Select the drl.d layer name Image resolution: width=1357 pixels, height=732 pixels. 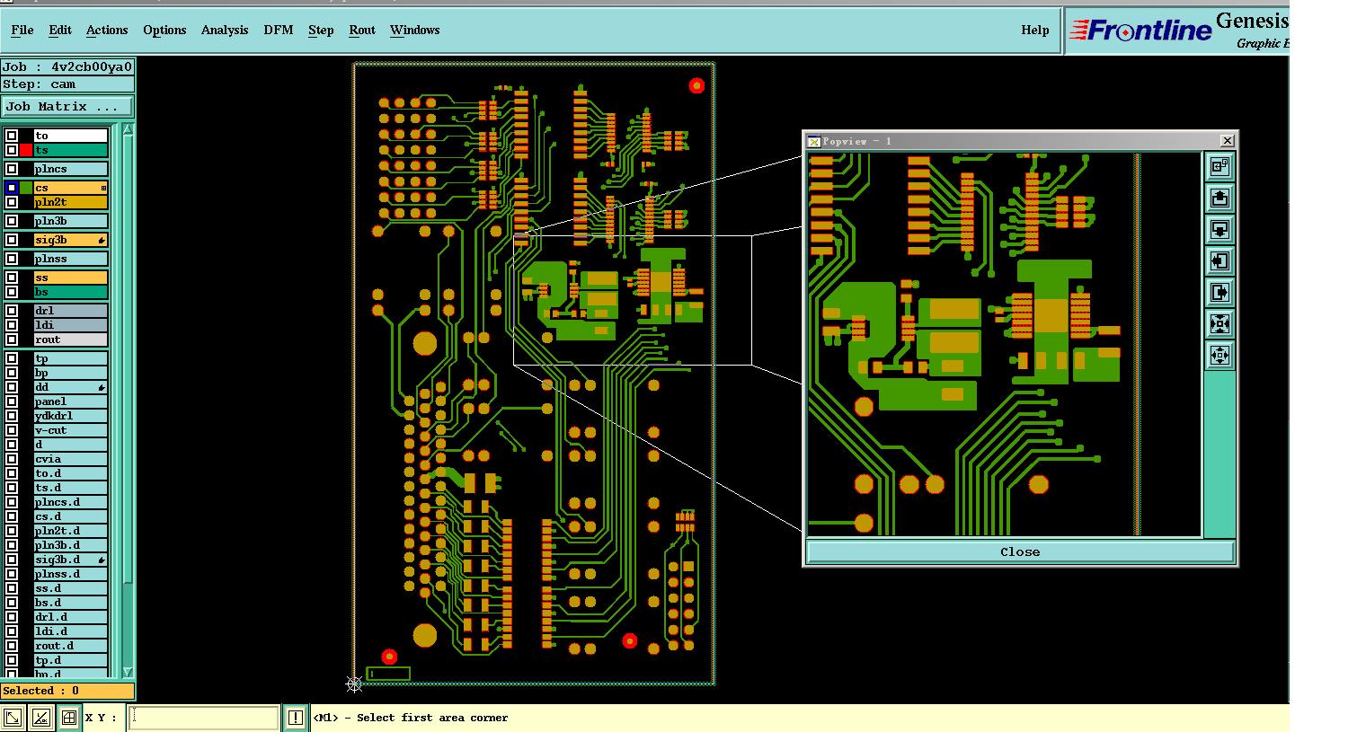[70, 617]
